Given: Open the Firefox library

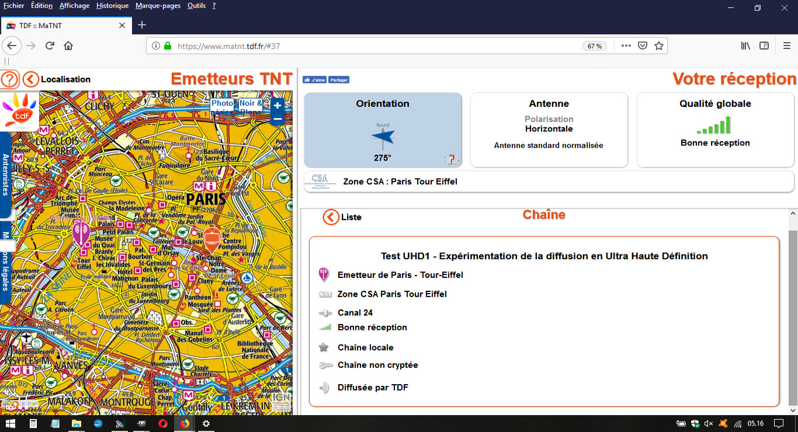Looking at the screenshot, I should pos(745,46).
